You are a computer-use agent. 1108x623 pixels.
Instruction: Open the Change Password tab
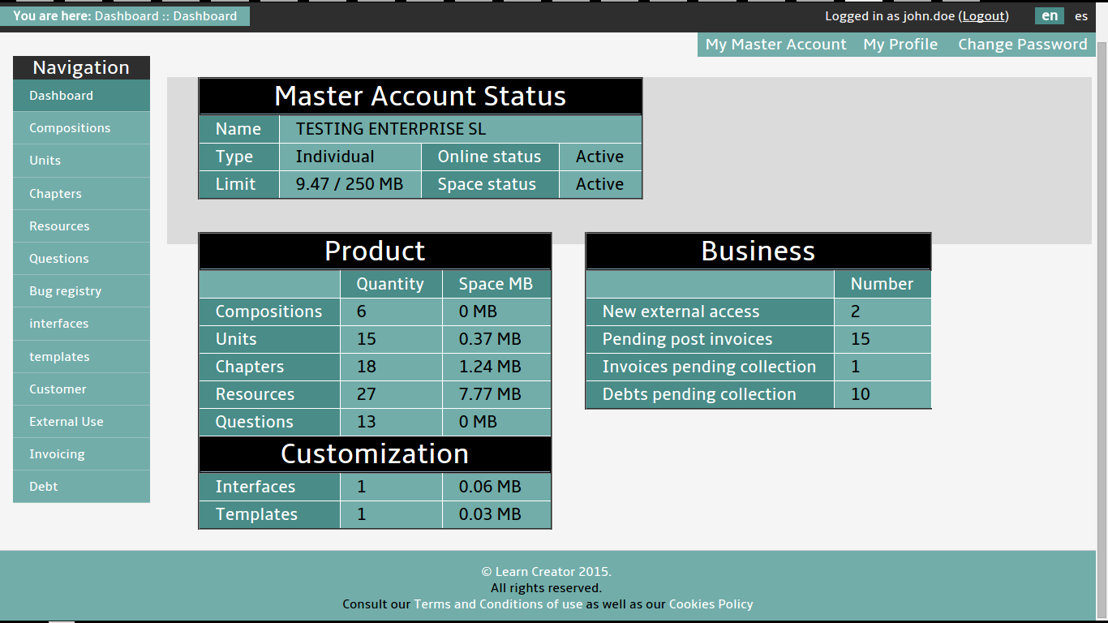1022,45
